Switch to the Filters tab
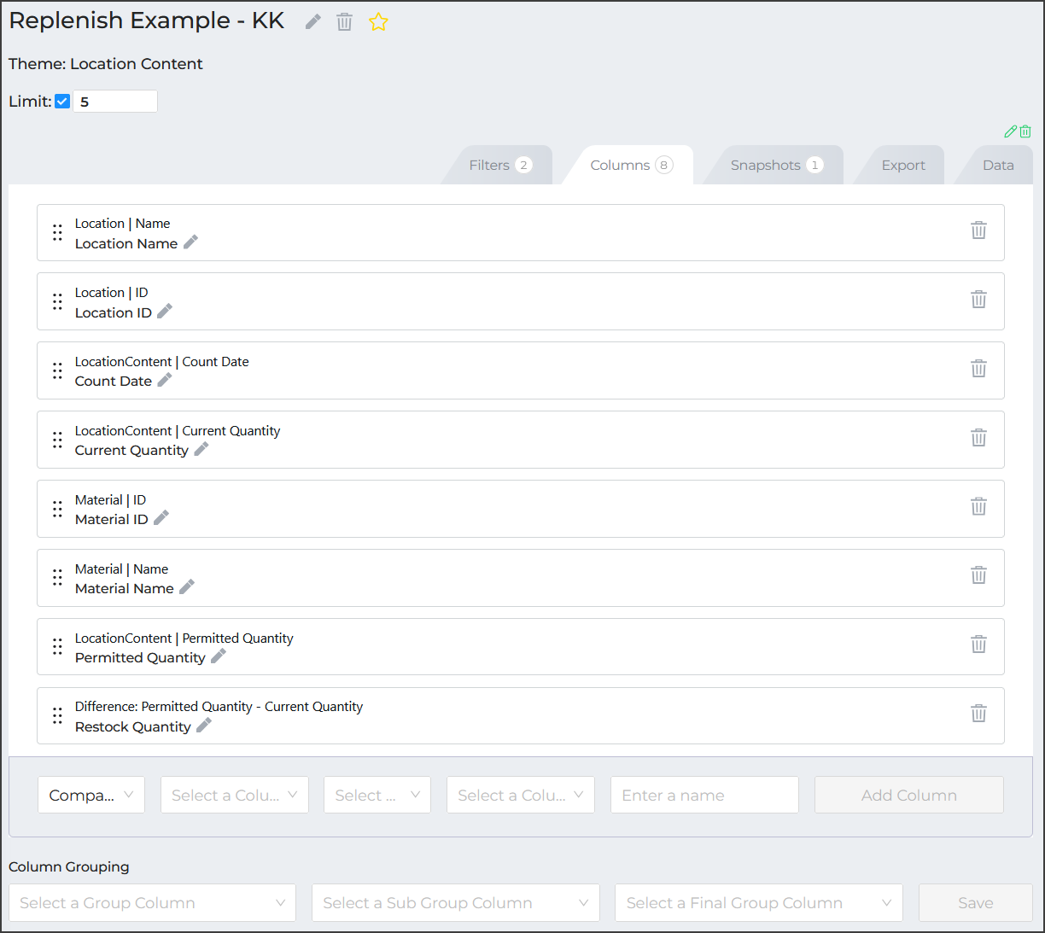Image resolution: width=1045 pixels, height=933 pixels. click(499, 165)
